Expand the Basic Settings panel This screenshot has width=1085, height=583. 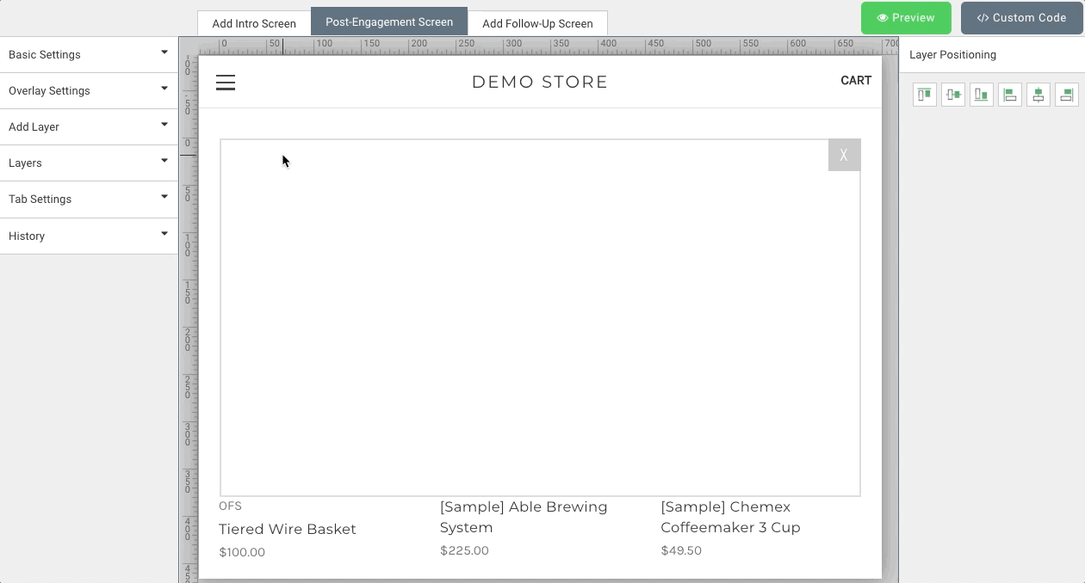[x=88, y=54]
